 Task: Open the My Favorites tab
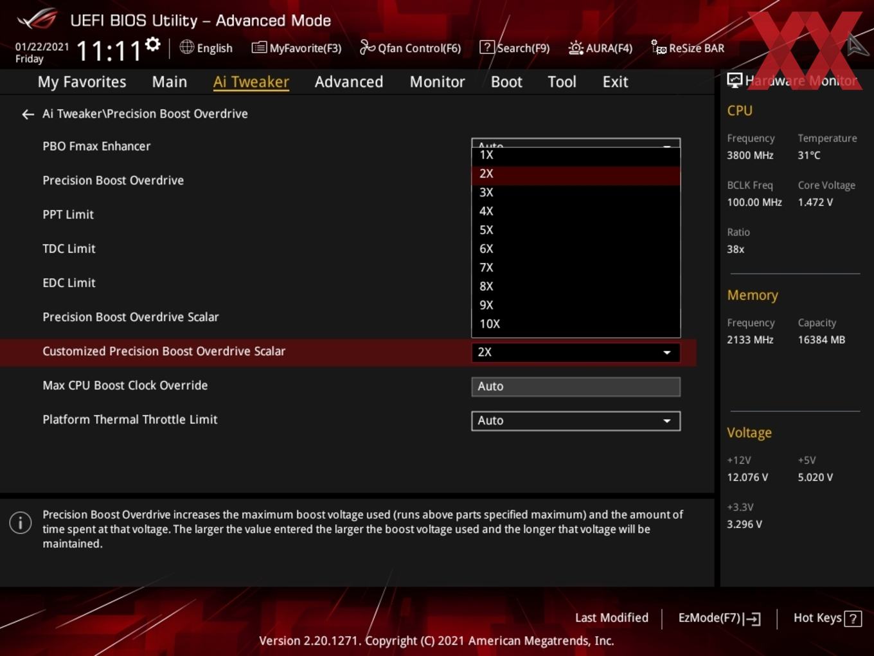[x=82, y=82]
